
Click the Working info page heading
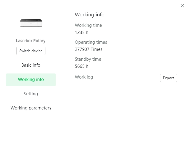[90, 15]
